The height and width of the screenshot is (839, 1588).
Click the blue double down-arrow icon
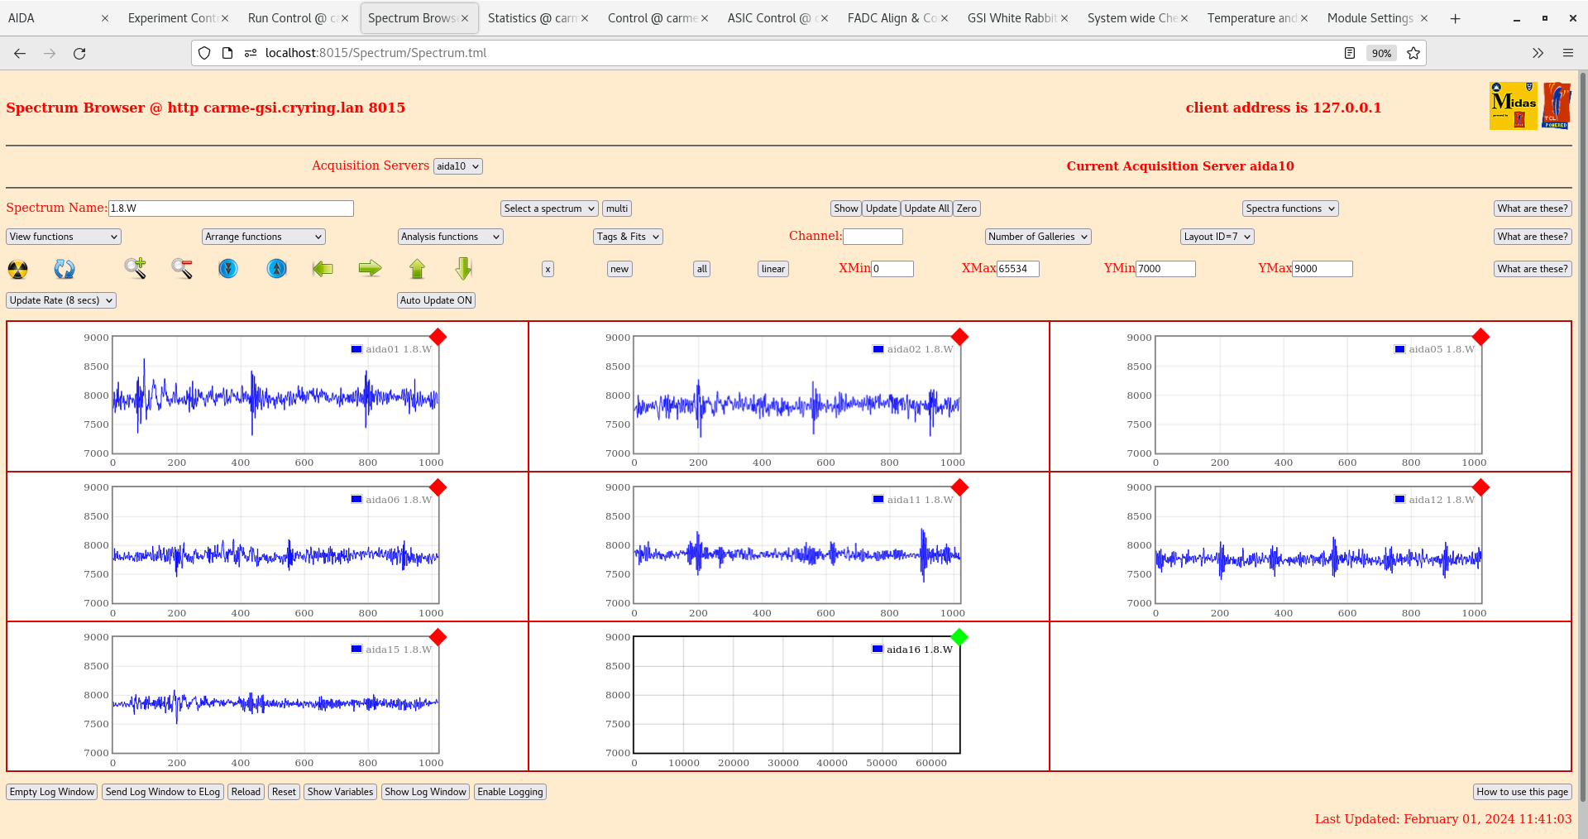pos(228,269)
